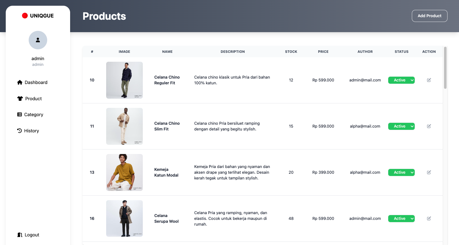Image resolution: width=459 pixels, height=245 pixels.
Task: Click the PRICE column header
Action: [x=323, y=52]
